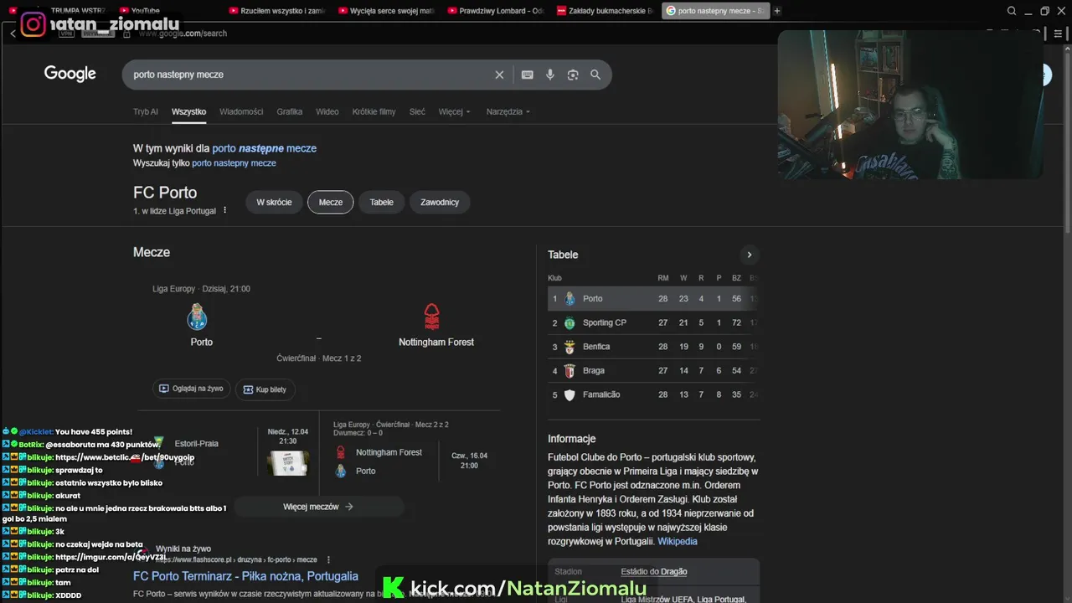Open the Wikipedia link in Informacje

click(678, 542)
